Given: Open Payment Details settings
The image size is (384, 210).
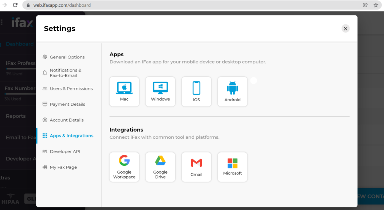Looking at the screenshot, I should pyautogui.click(x=67, y=104).
